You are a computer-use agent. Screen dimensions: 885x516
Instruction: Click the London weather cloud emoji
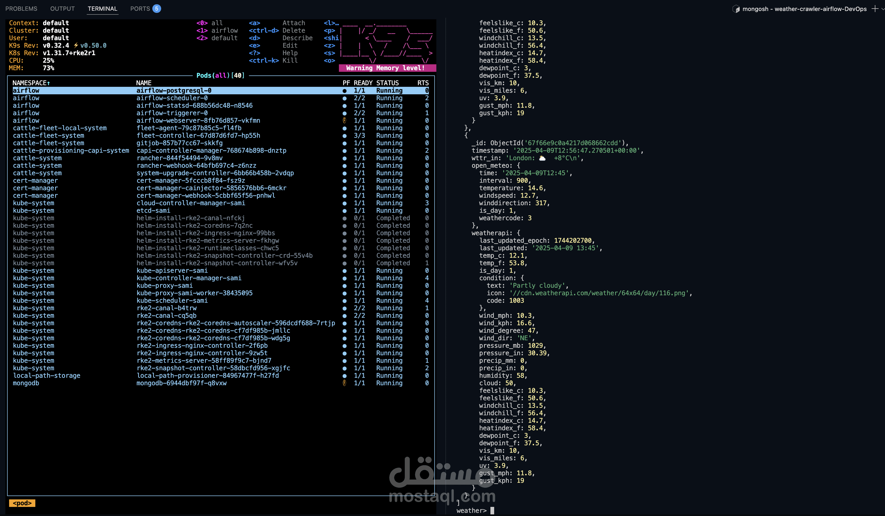point(543,158)
